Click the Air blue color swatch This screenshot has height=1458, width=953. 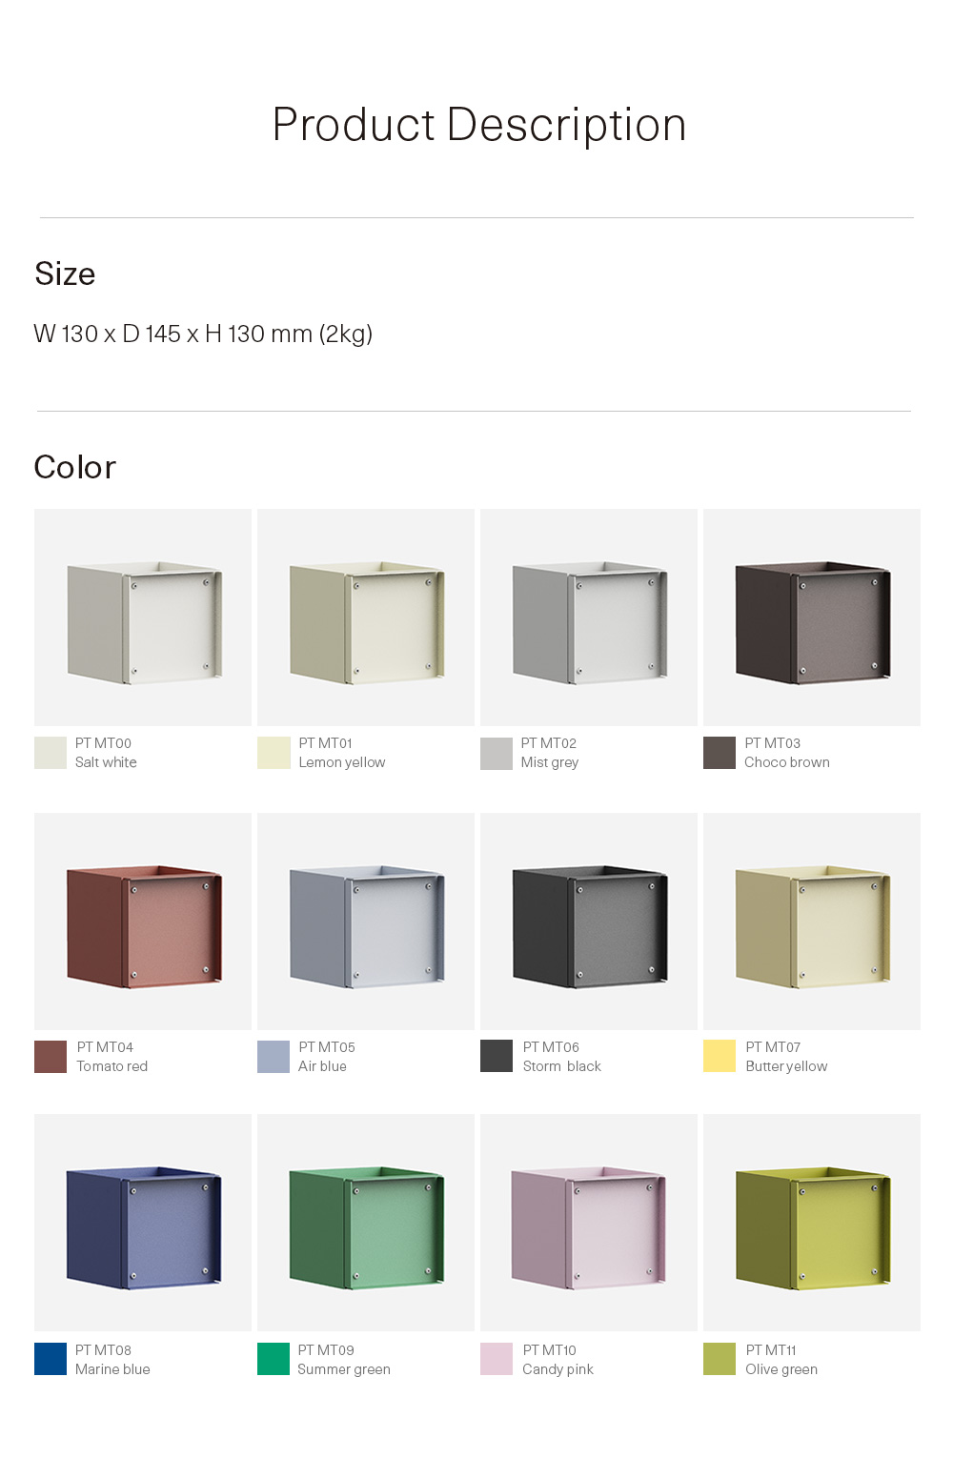tap(274, 1057)
